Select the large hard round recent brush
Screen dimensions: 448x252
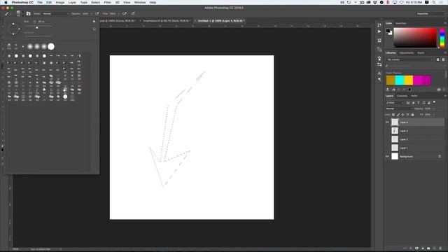pos(51,46)
